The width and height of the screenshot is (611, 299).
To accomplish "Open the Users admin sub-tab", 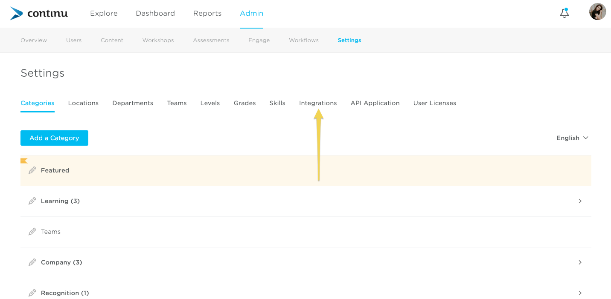I will (74, 40).
